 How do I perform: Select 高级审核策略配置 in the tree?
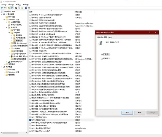(20, 59)
